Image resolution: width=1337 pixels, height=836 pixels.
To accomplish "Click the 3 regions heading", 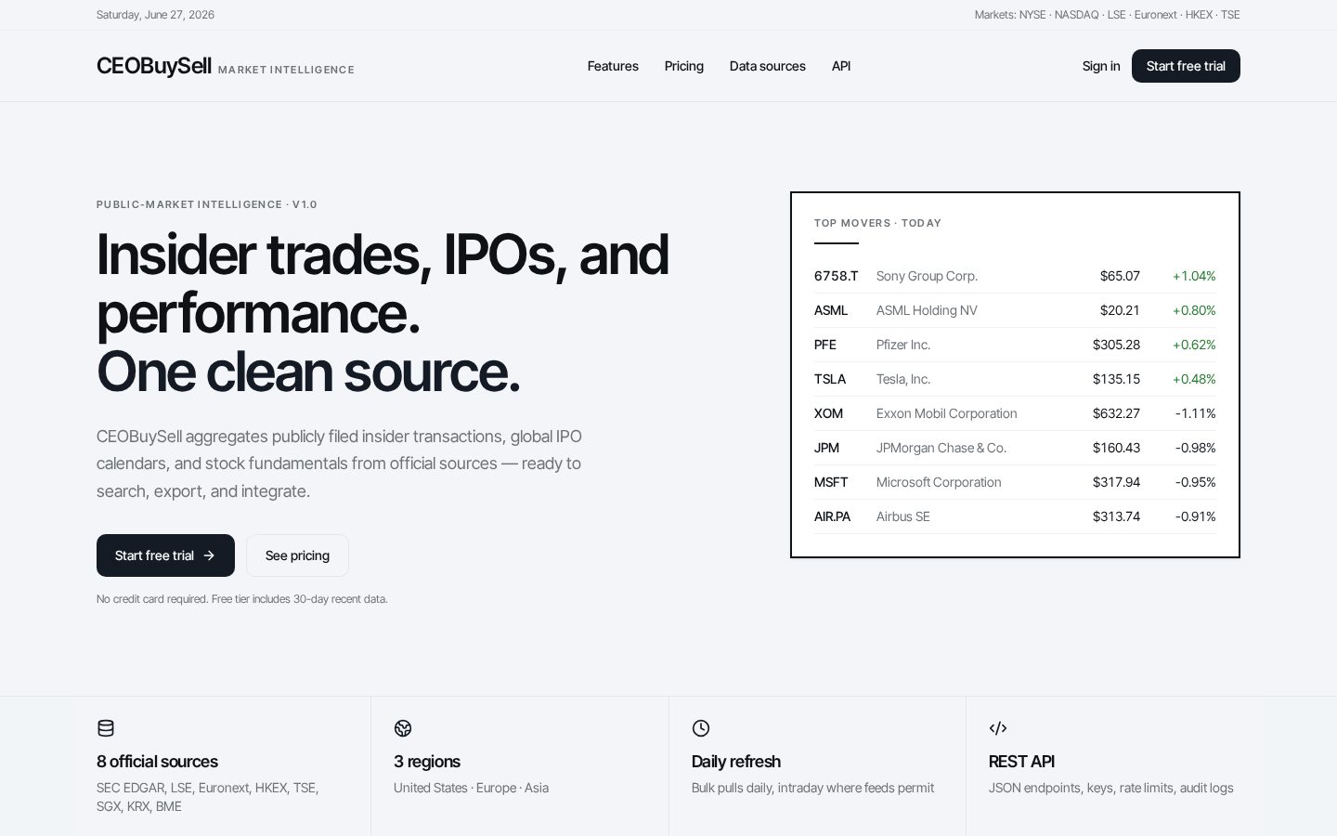I will (x=427, y=762).
